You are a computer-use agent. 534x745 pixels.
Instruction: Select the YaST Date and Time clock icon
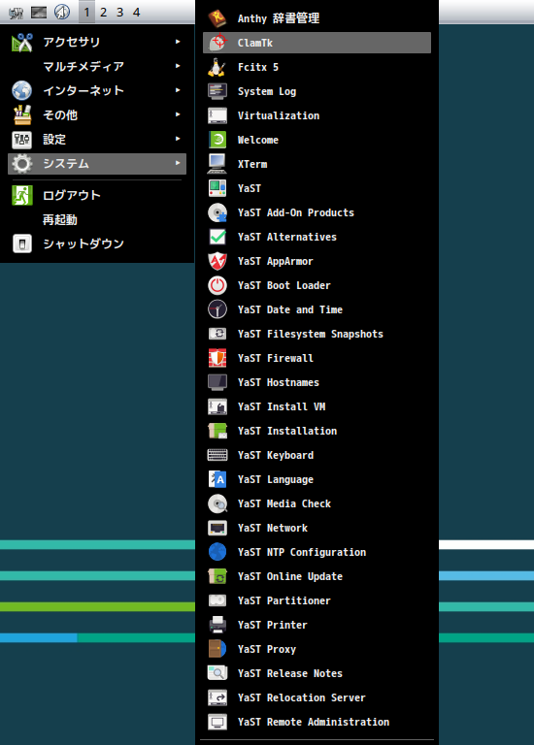pos(217,309)
